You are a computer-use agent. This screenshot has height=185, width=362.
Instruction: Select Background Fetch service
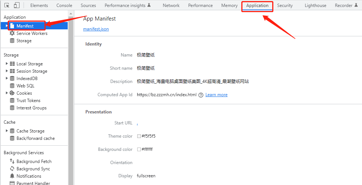pos(34,162)
